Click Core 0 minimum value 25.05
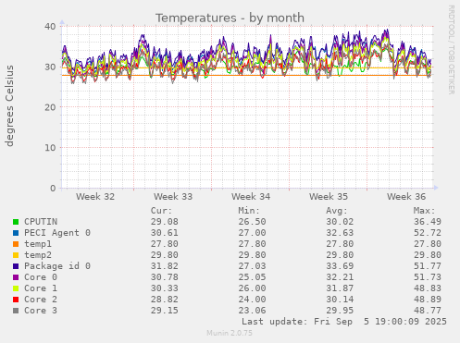Image resolution: width=460 pixels, height=343 pixels. tap(252, 277)
